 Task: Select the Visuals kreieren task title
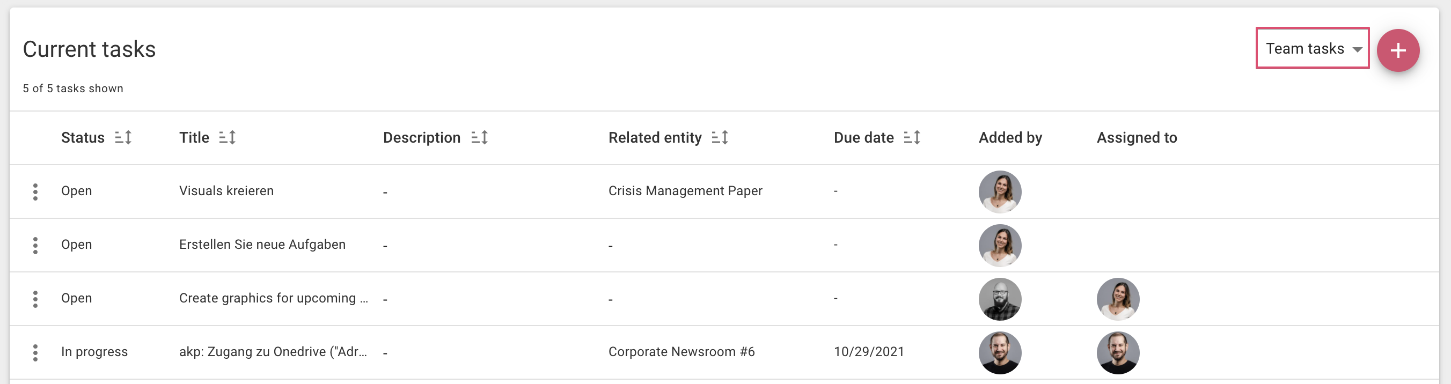[226, 191]
